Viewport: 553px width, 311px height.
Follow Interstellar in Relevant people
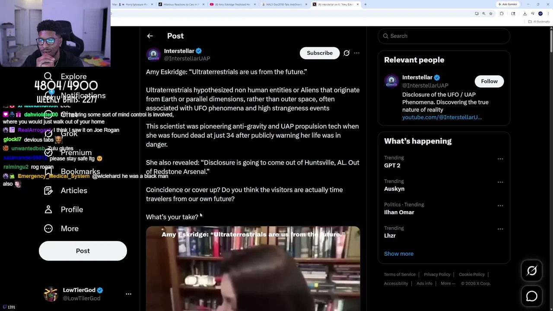point(489,81)
